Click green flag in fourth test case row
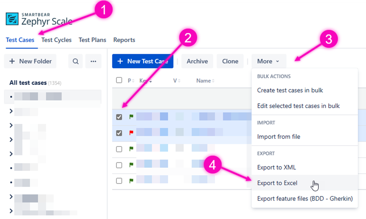Viewport: 366px width, 219px height. pos(131,165)
